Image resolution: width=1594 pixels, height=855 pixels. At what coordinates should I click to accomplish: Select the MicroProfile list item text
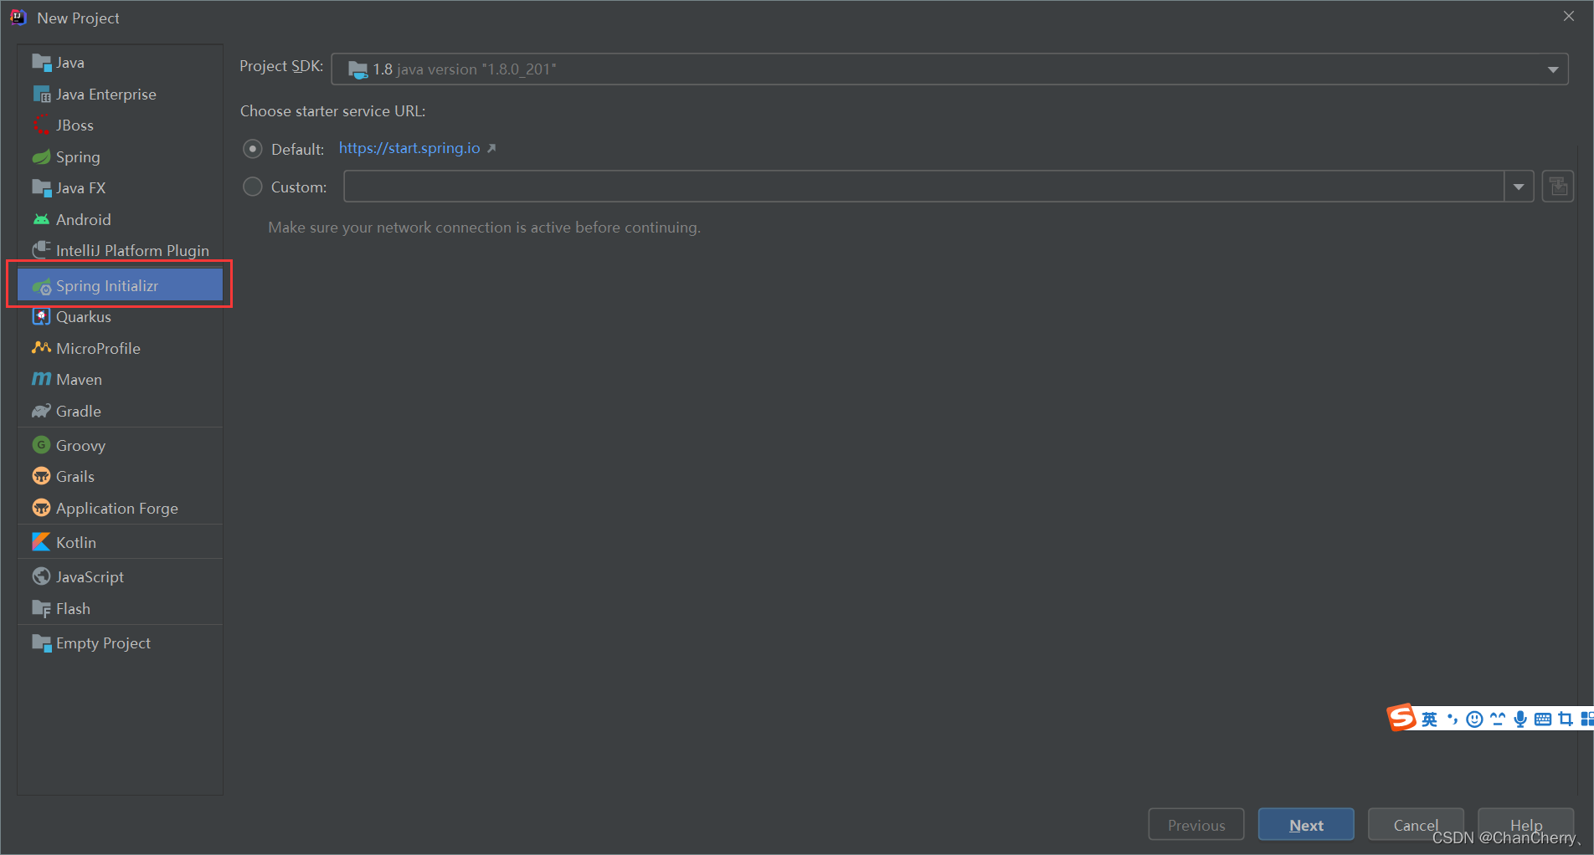98,348
